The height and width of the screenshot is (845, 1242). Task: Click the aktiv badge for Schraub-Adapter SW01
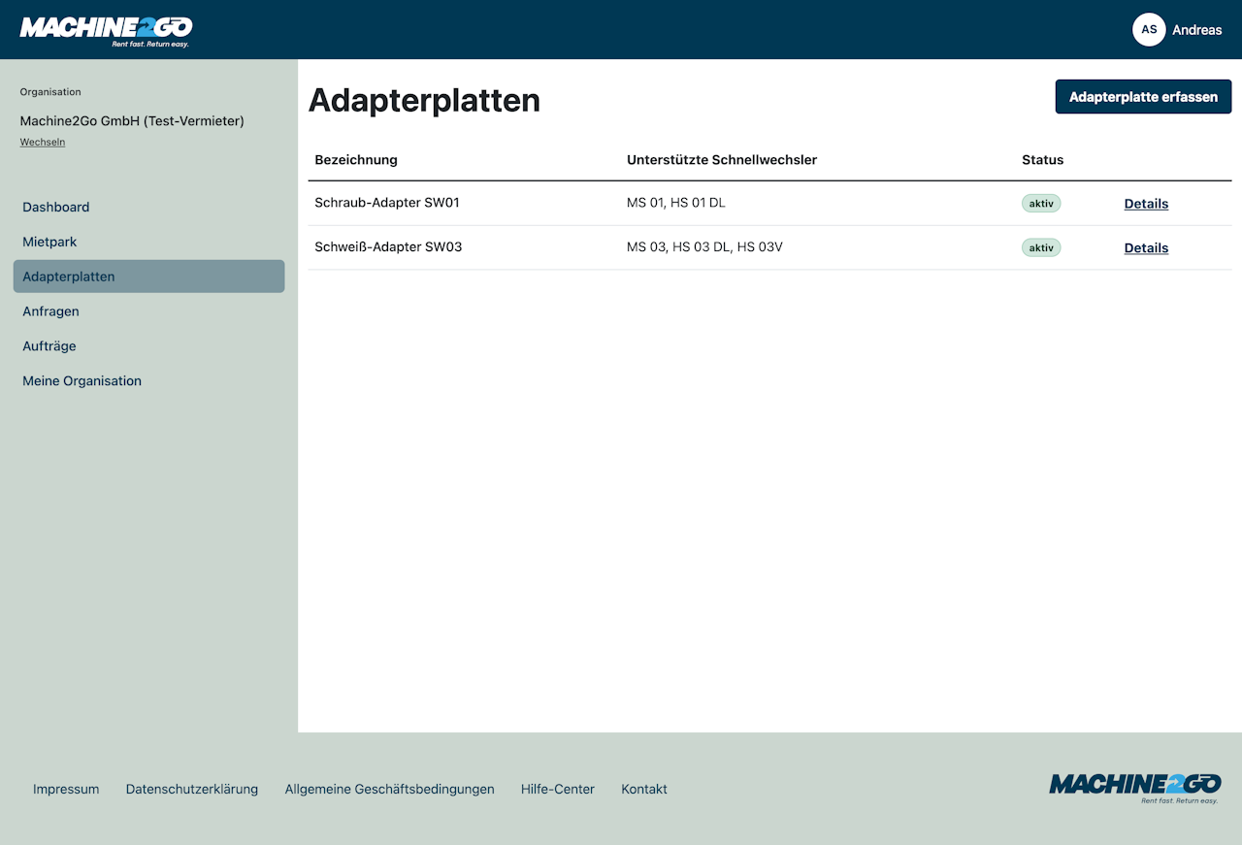1041,204
